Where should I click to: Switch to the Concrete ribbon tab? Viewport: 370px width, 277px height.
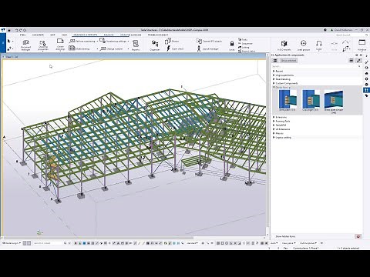[x=38, y=35]
